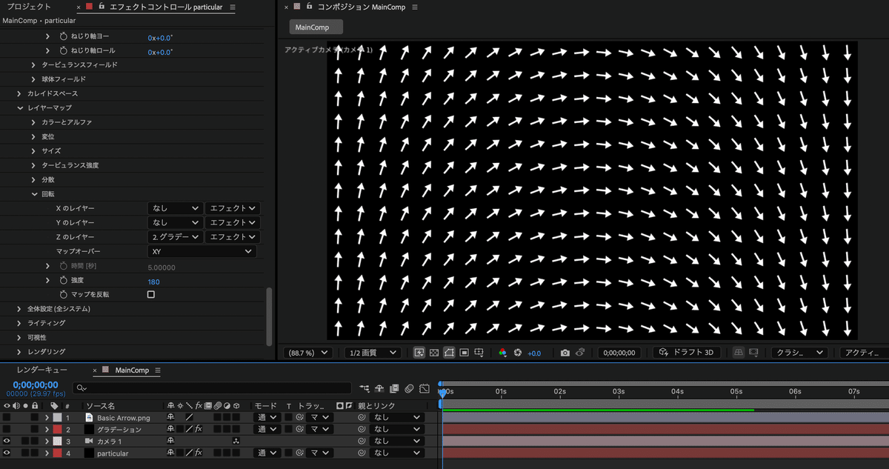Enable frame blending in the timeline toolbar
This screenshot has width=889, height=469.
tap(394, 388)
